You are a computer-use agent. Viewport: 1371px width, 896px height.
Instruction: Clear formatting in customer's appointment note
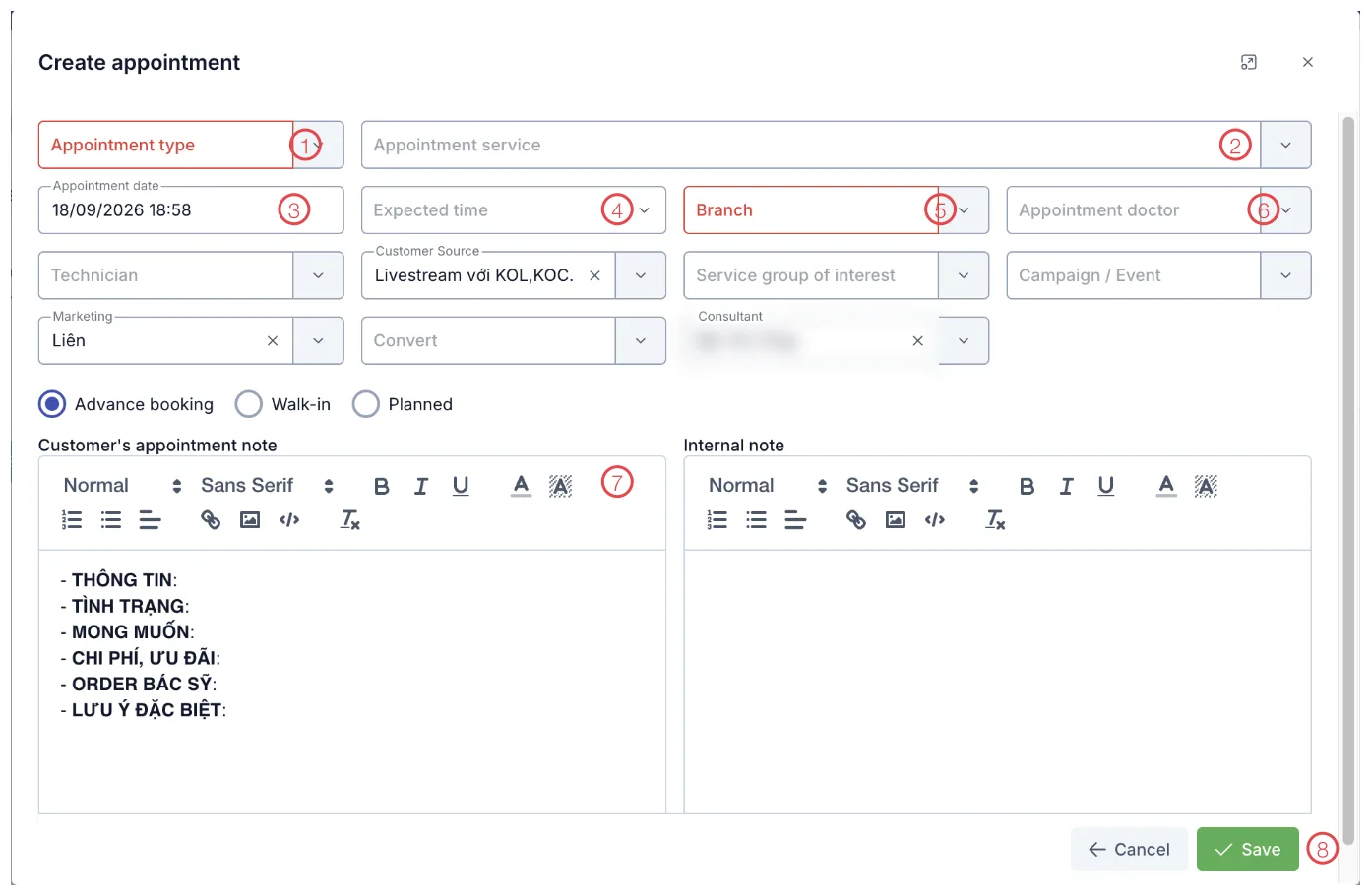click(x=350, y=520)
